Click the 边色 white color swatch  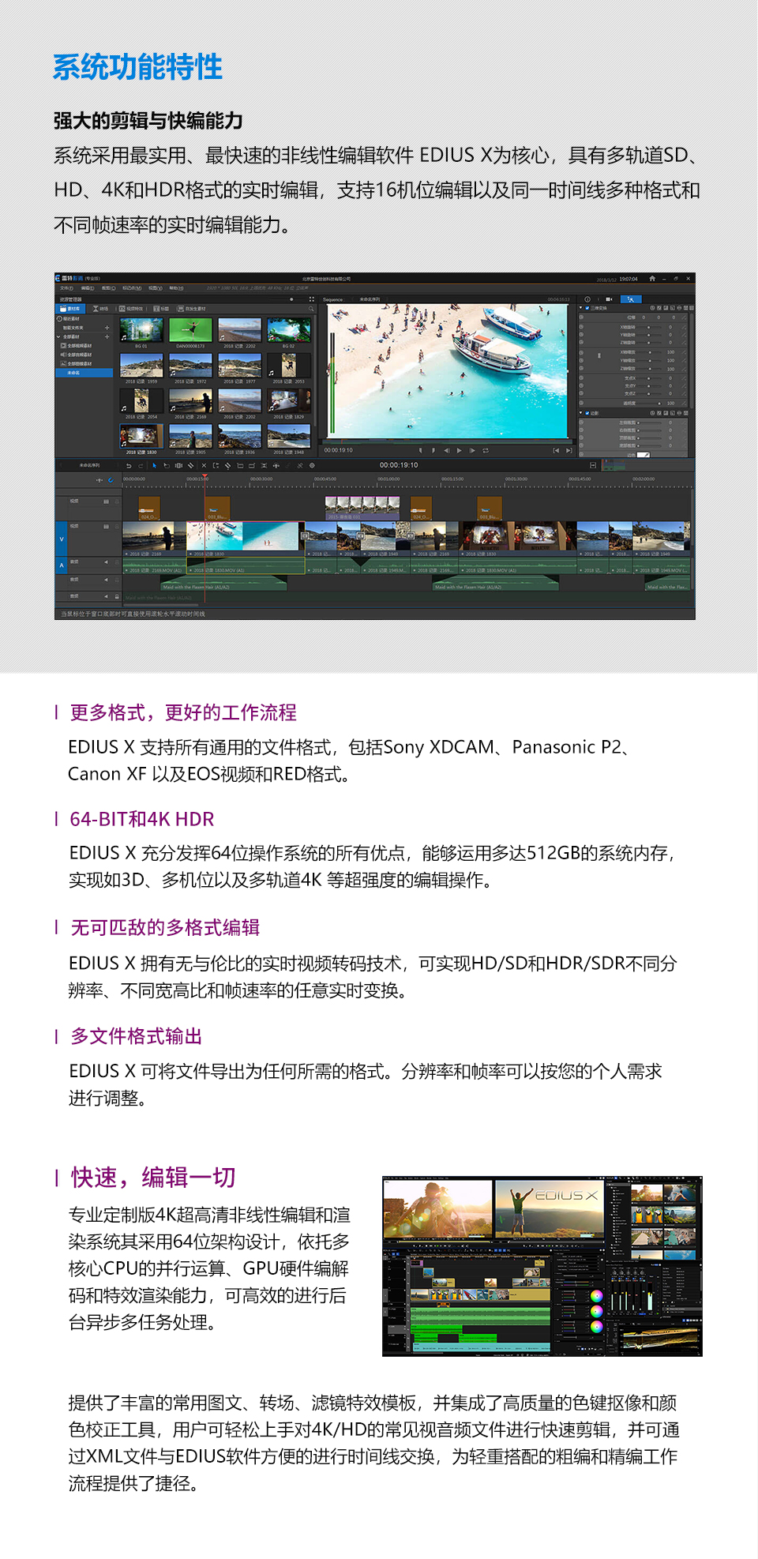click(x=643, y=455)
